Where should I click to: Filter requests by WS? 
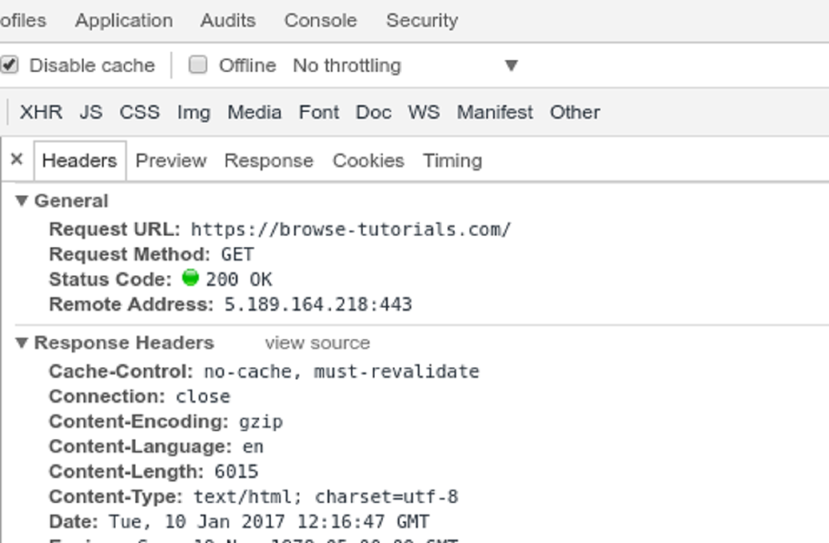[x=423, y=112]
